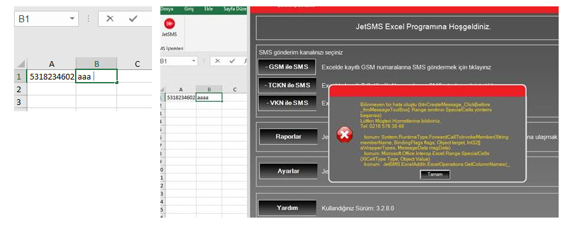This screenshot has width=572, height=229.
Task: Choose the TCKN ile SMS button
Action: (287, 85)
